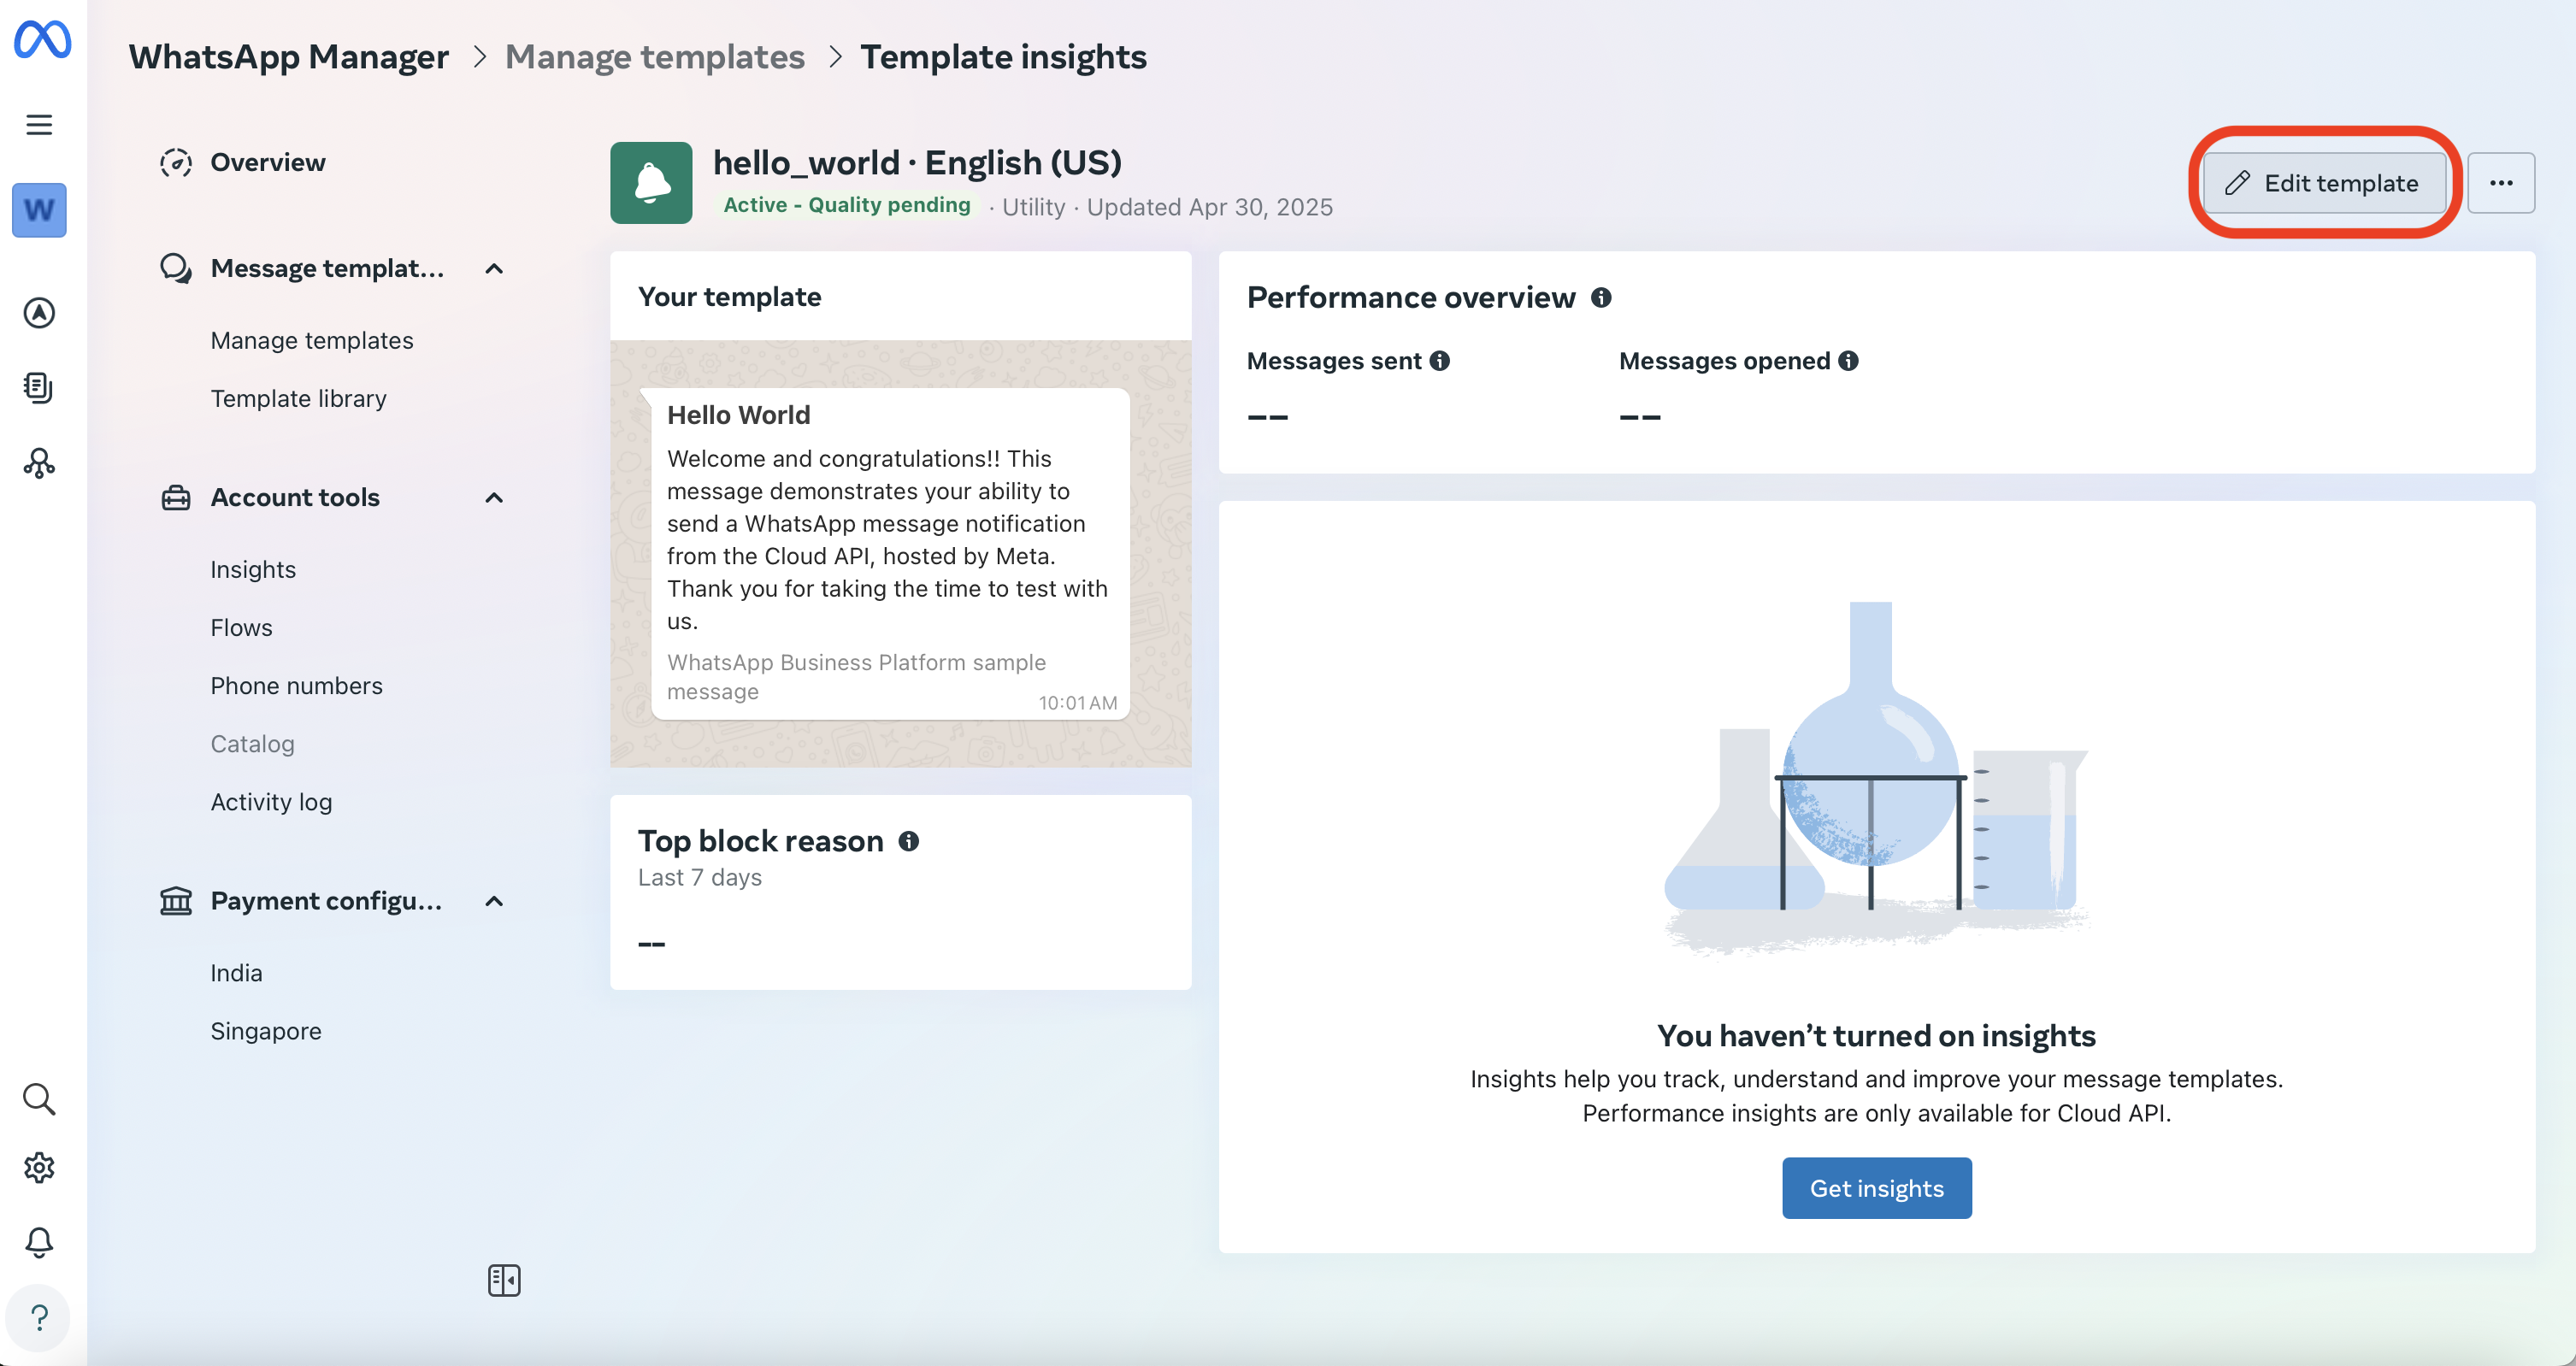The width and height of the screenshot is (2576, 1366).
Task: Open the three-dots more options menu
Action: pos(2501,183)
